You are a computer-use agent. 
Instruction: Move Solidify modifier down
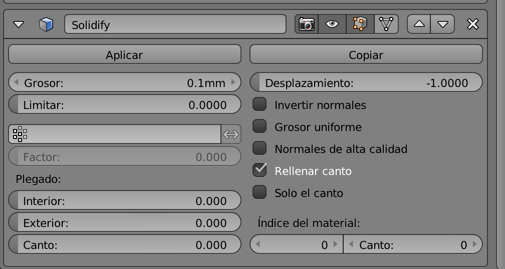click(442, 24)
